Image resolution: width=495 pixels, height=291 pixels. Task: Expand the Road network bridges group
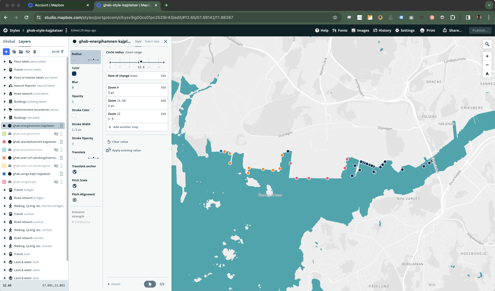tap(5, 198)
